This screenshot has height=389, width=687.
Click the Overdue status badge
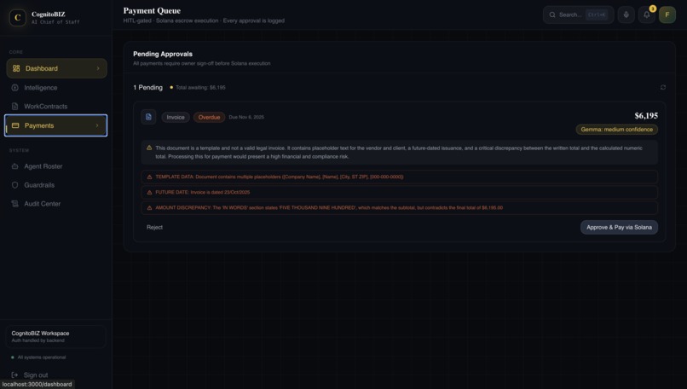[x=209, y=117]
